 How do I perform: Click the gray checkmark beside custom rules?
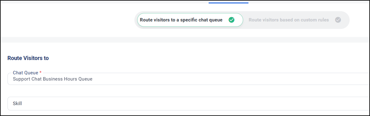pos(338,20)
